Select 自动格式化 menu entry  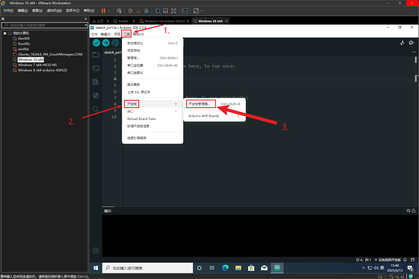point(153,43)
